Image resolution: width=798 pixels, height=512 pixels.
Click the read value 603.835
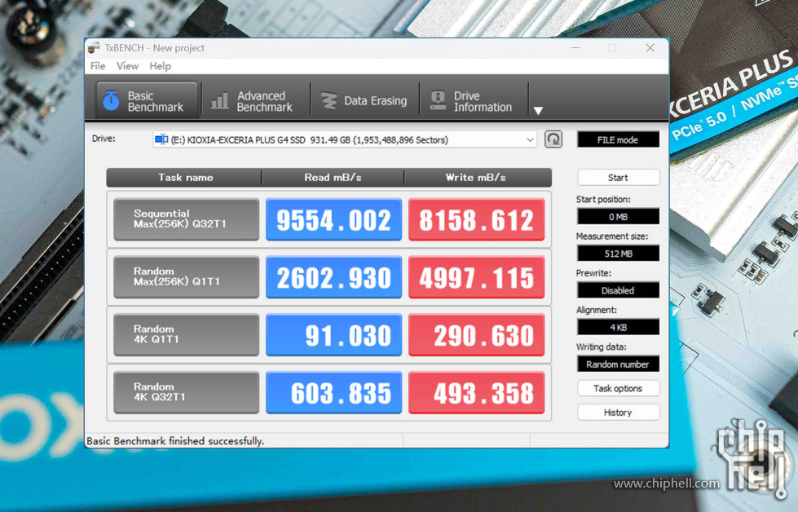click(x=334, y=392)
